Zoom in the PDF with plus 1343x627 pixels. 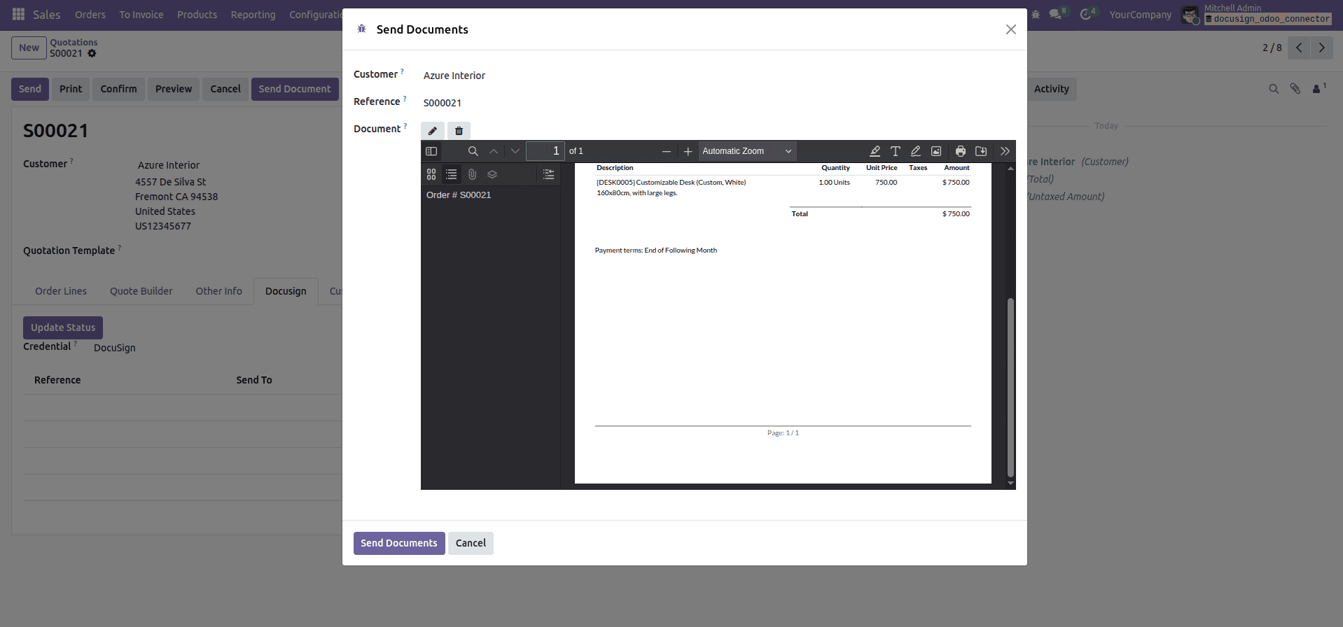point(688,151)
